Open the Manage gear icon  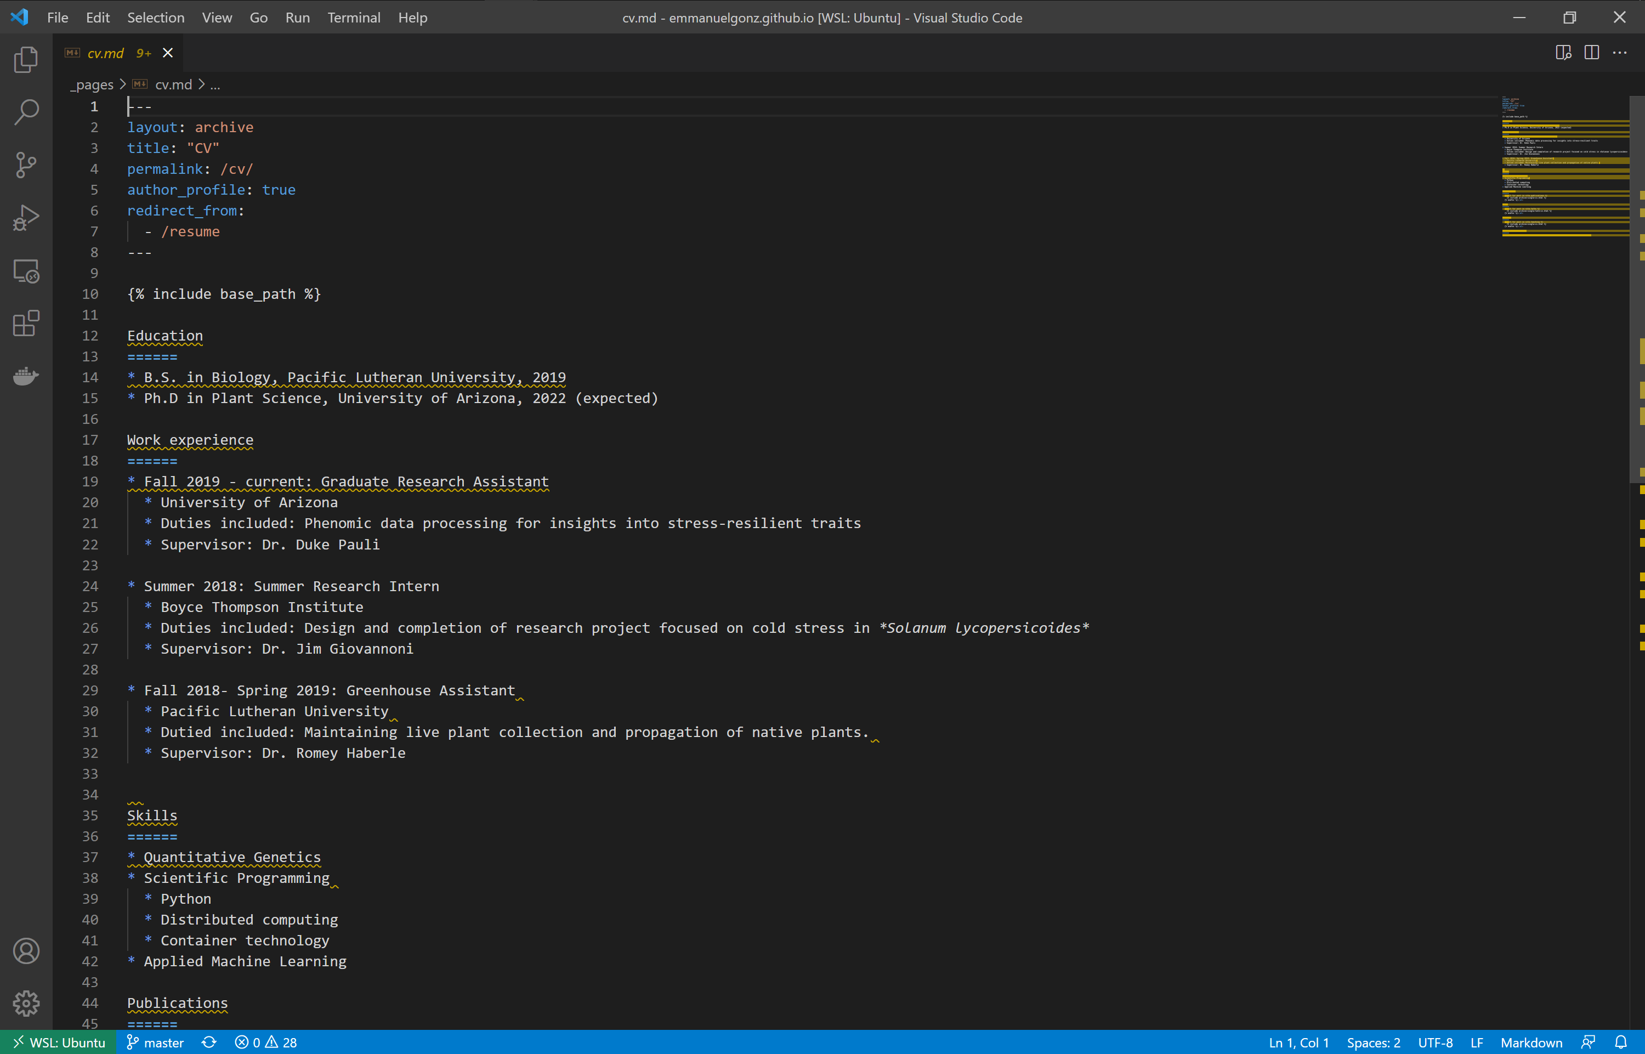pyautogui.click(x=26, y=1004)
